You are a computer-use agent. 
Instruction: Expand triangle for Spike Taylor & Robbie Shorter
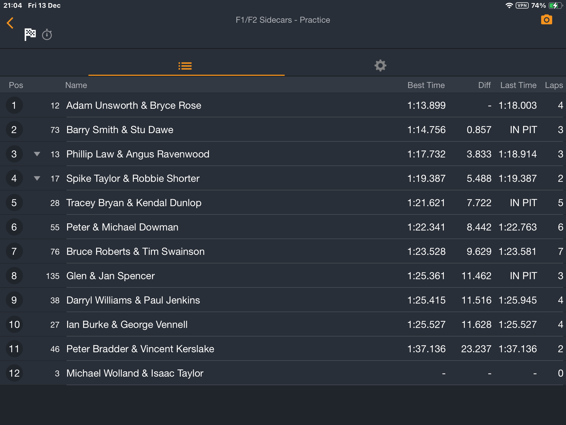[37, 178]
